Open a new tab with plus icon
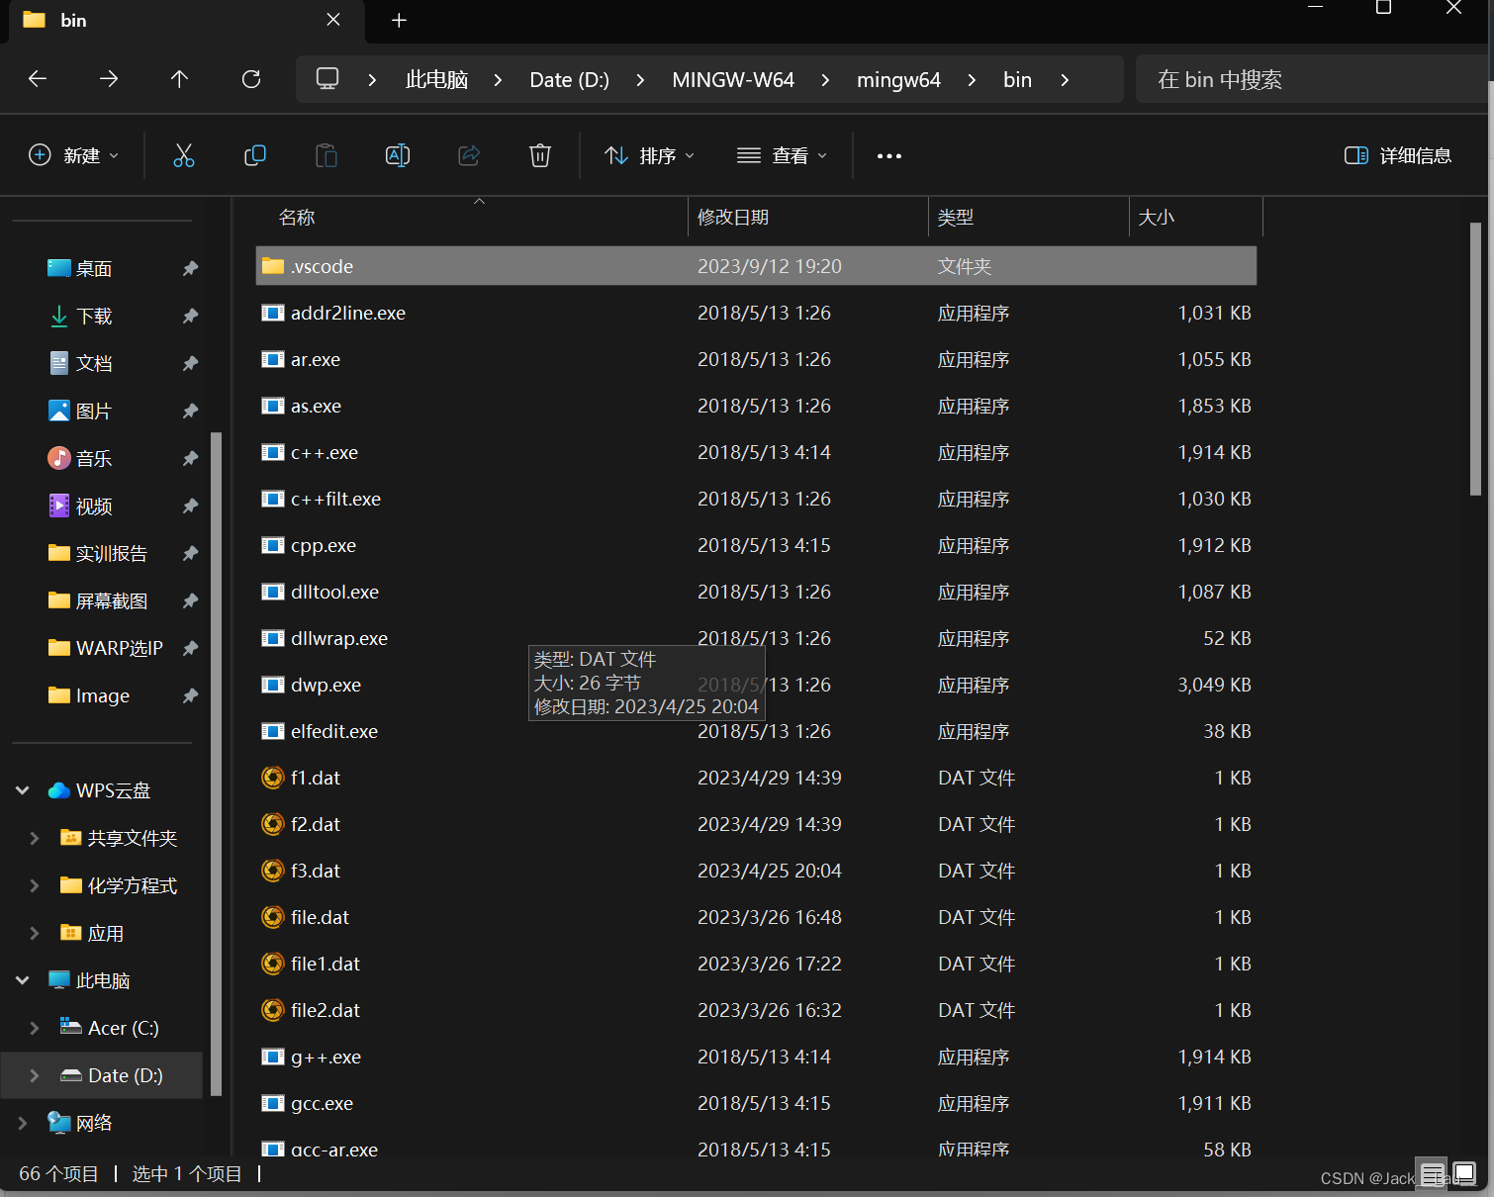 [399, 20]
